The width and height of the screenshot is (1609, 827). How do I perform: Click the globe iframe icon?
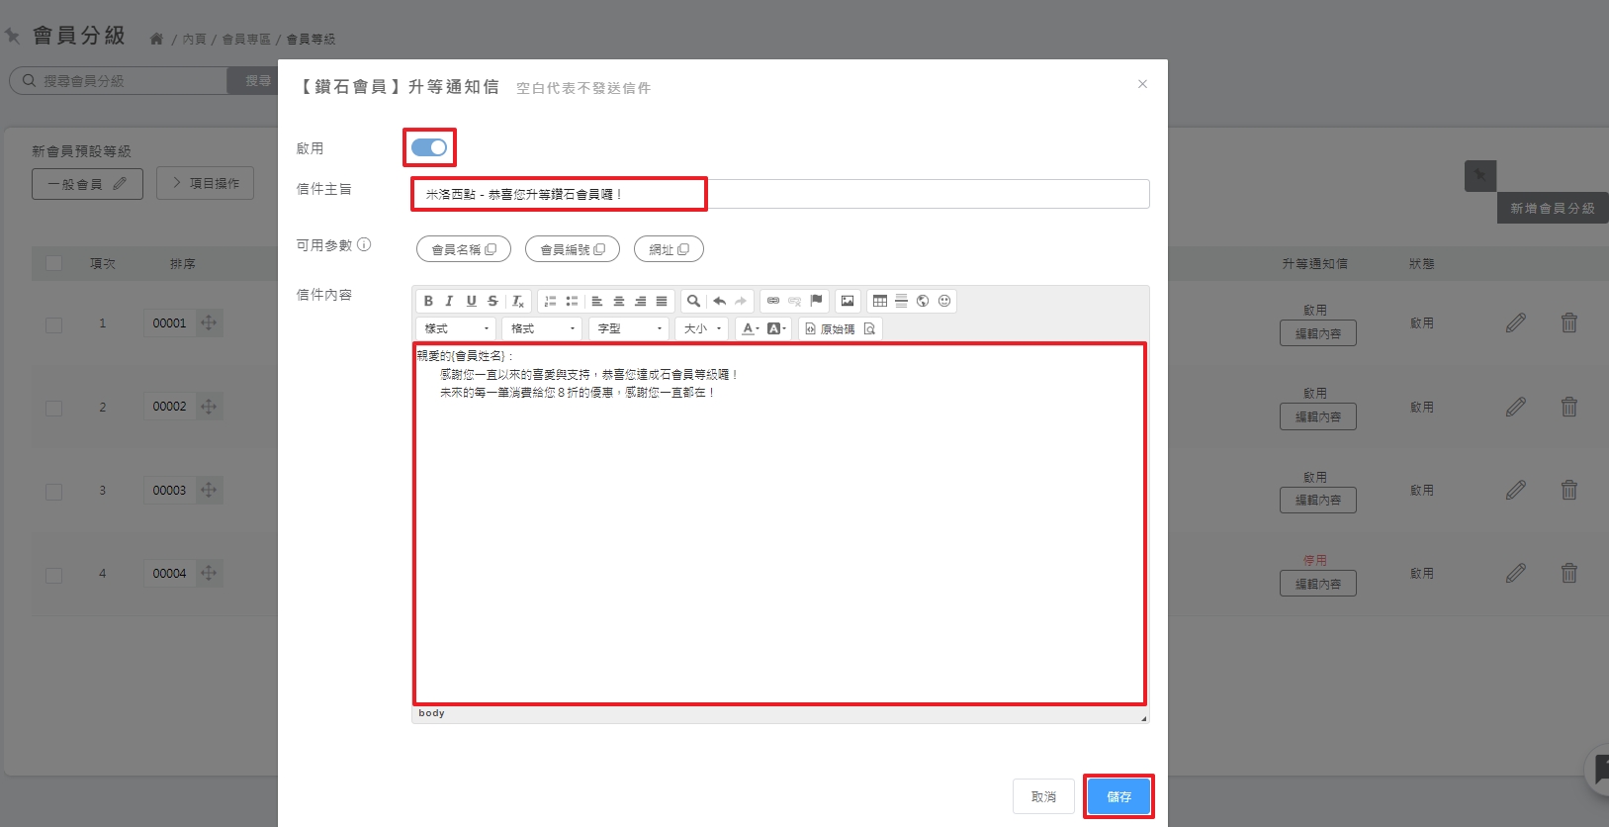point(923,301)
